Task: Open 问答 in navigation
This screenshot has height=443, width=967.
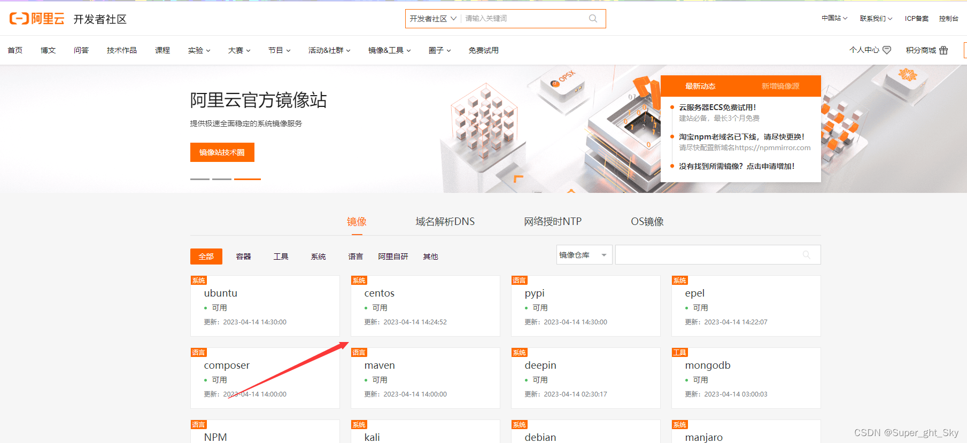Action: pos(81,50)
